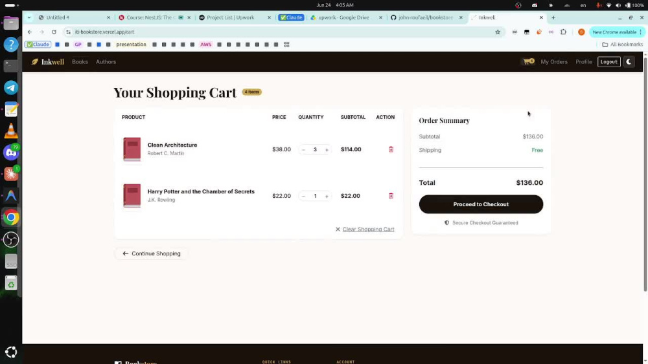Switch to the Untitled 4 tab

click(x=74, y=17)
